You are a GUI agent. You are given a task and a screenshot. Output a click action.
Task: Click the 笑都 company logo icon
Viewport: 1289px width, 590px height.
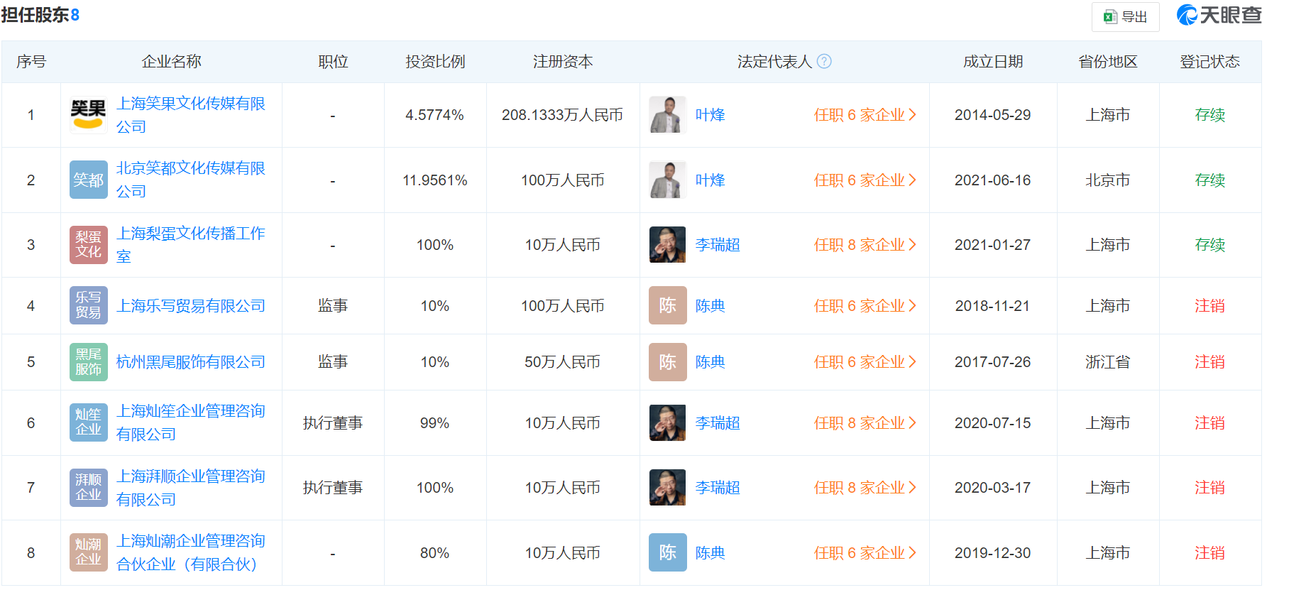(88, 180)
